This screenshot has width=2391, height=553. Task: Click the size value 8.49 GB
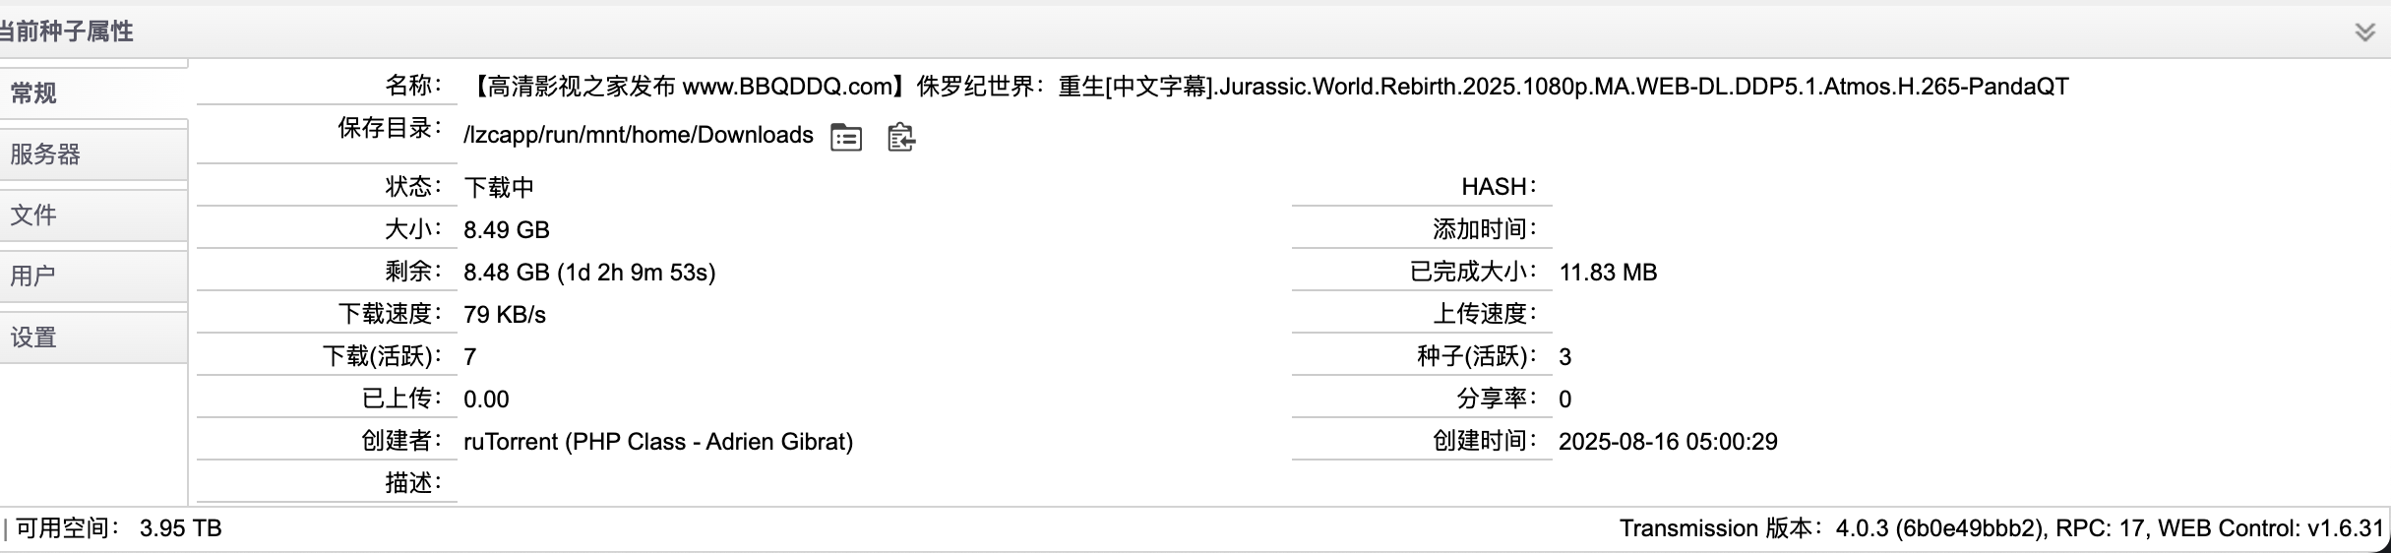point(507,229)
